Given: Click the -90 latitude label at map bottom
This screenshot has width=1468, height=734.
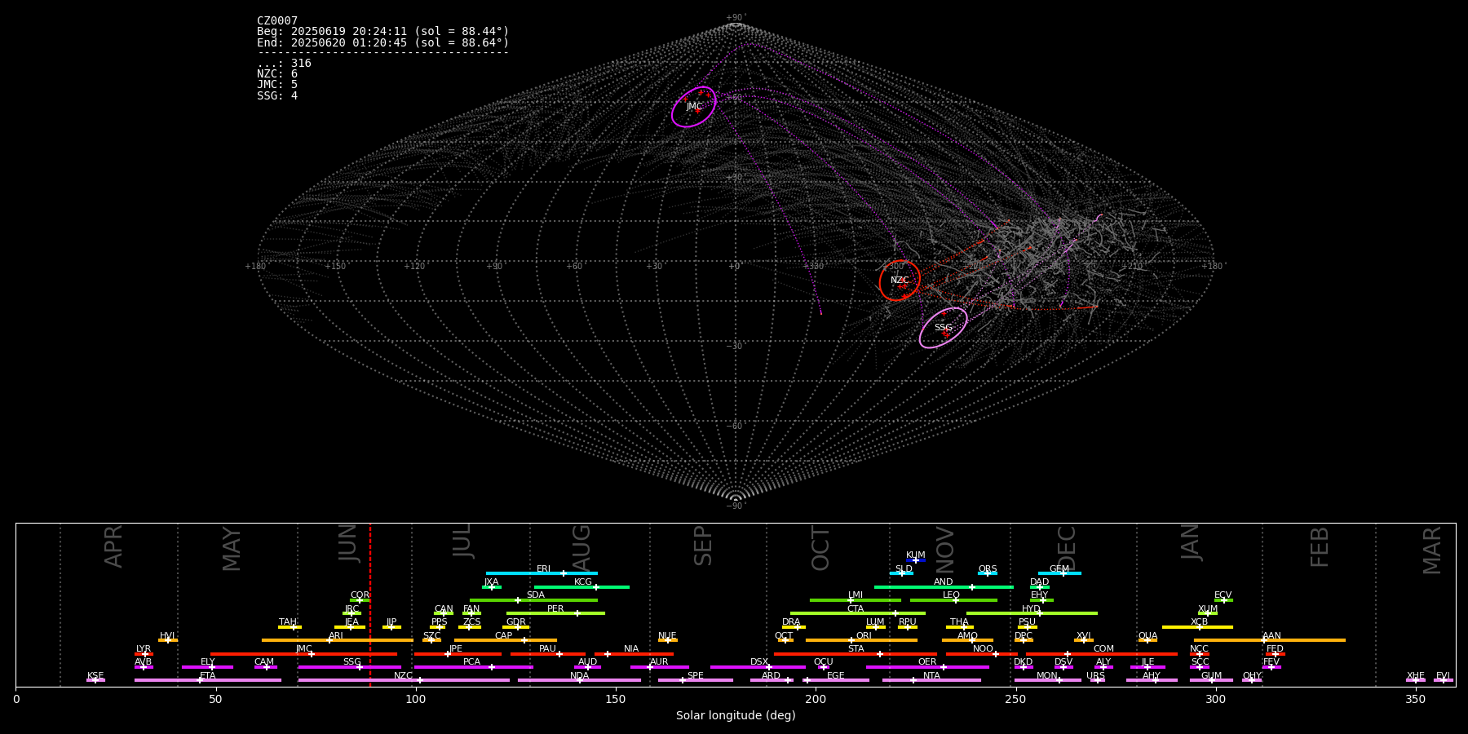Looking at the screenshot, I should point(735,506).
